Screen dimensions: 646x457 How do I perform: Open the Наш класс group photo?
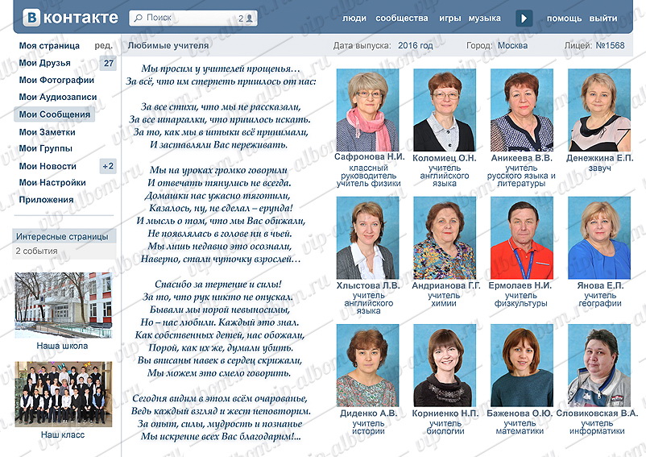[63, 393]
